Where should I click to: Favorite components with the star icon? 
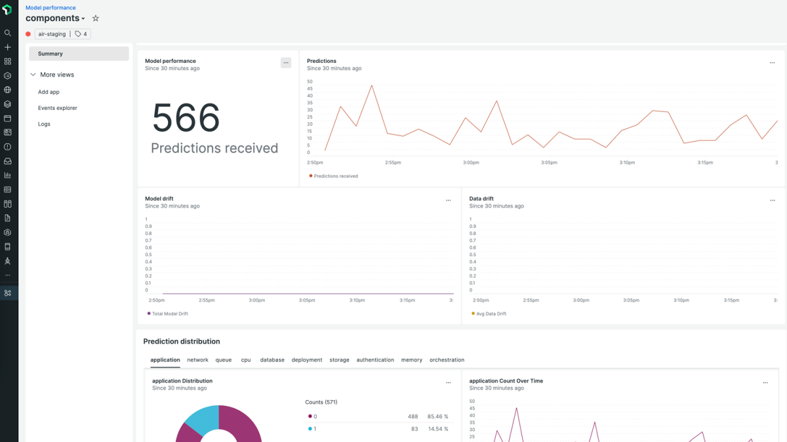click(96, 18)
